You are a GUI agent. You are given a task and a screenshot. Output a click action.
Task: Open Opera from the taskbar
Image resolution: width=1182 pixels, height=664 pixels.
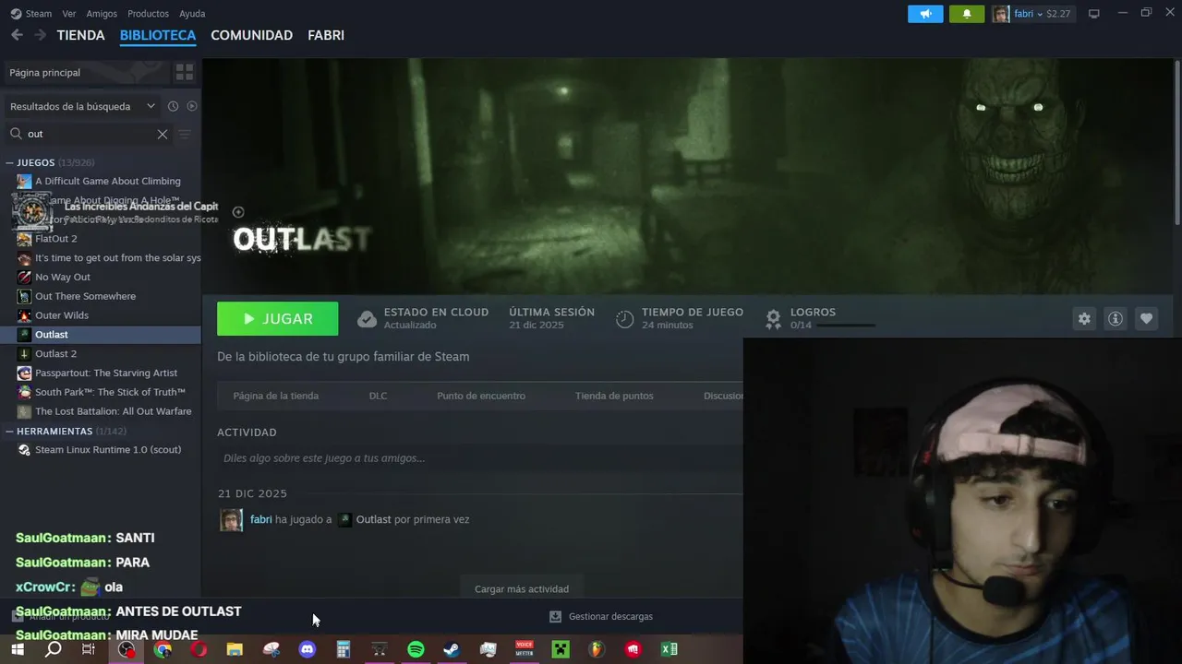[x=199, y=649]
